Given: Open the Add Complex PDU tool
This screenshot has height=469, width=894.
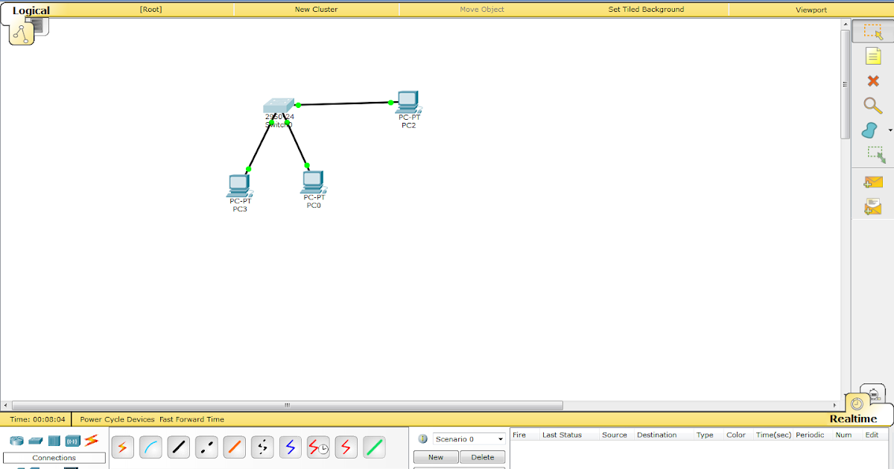Looking at the screenshot, I should coord(872,206).
